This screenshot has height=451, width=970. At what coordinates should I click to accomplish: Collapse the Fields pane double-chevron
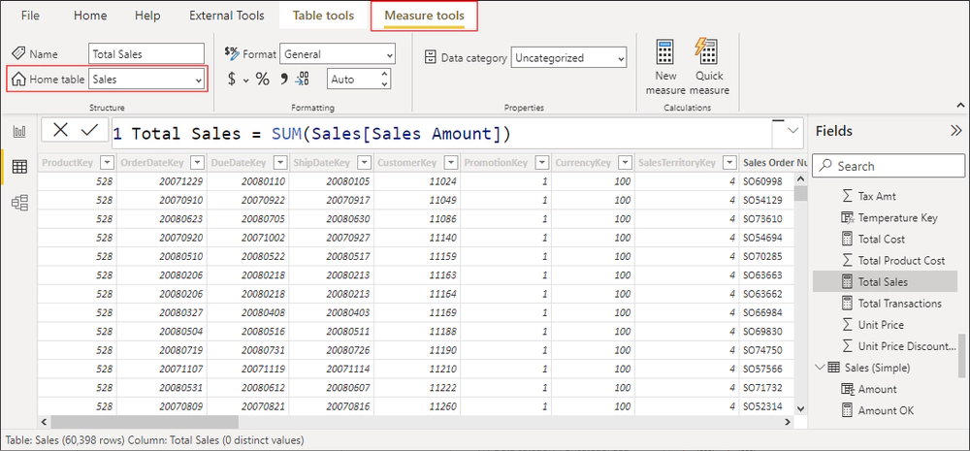(956, 131)
